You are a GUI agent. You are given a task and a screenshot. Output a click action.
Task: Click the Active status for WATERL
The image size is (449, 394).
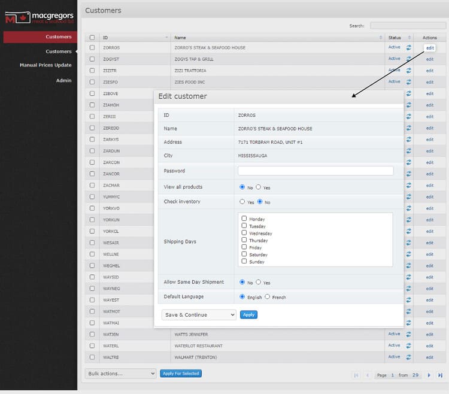pyautogui.click(x=395, y=345)
